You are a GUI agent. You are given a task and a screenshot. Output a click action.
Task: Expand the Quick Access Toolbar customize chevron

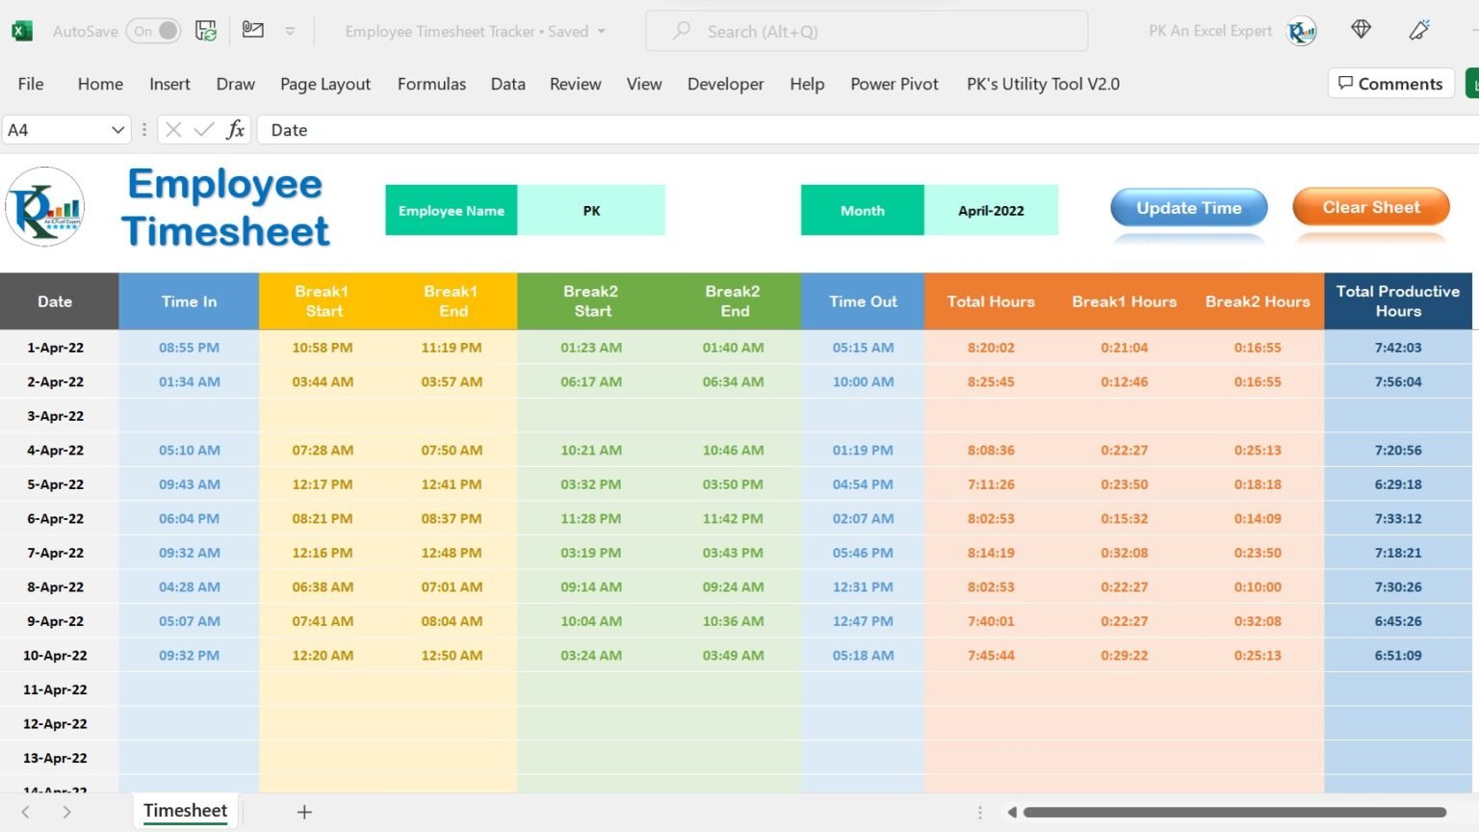tap(291, 30)
